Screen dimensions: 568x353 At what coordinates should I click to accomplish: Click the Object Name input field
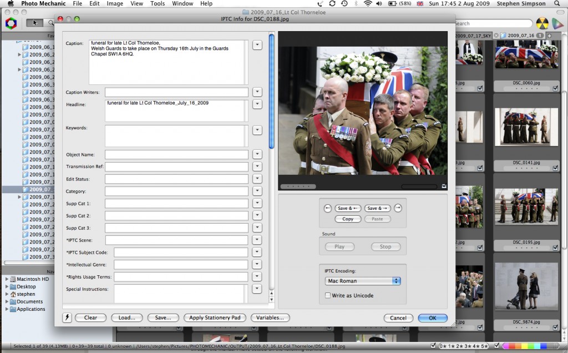pos(176,154)
